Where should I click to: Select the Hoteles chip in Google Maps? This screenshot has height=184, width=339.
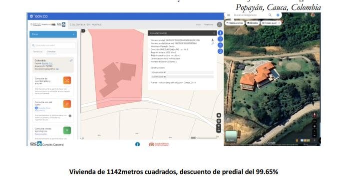(x=252, y=23)
